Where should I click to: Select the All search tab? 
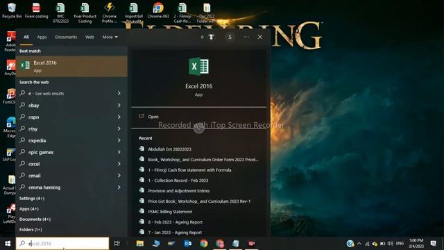coord(26,37)
